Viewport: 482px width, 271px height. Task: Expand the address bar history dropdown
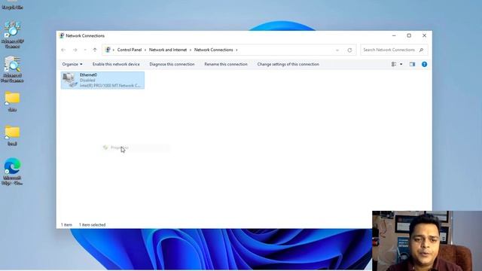click(x=337, y=50)
